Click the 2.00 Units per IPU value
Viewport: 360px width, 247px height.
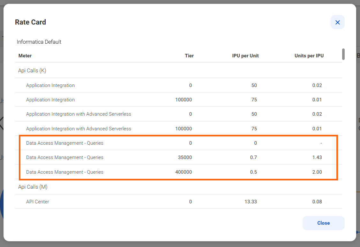(317, 172)
